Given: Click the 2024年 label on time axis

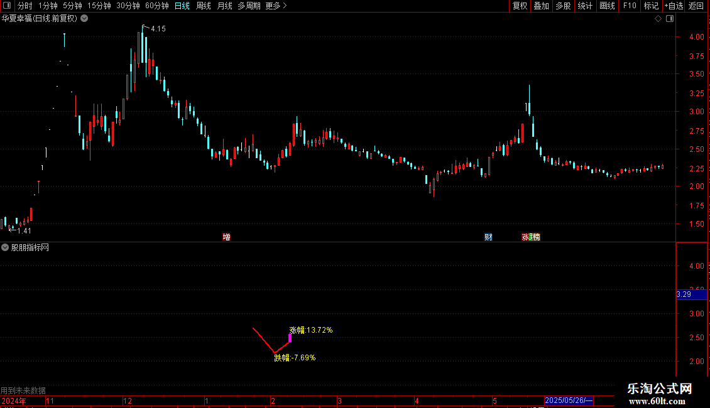Looking at the screenshot, I should (14, 400).
